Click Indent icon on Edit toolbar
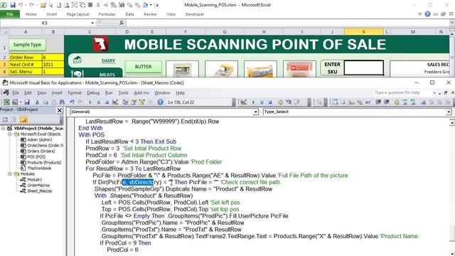Screen dimensions: 455x256 (x=378, y=102)
